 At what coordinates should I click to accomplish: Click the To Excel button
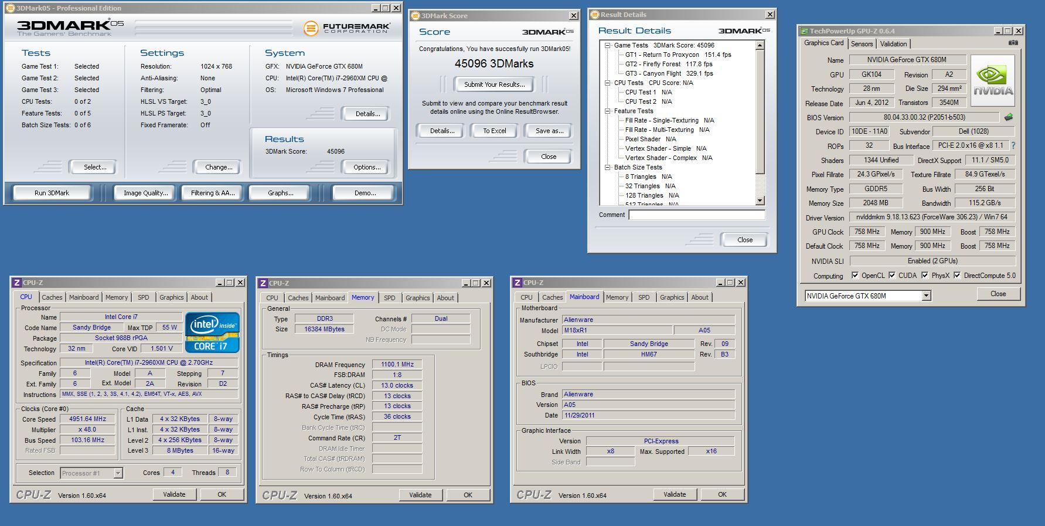tap(494, 131)
